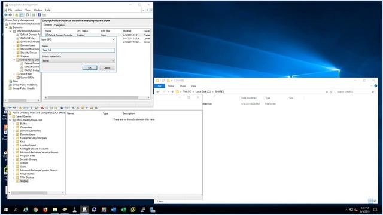The height and width of the screenshot is (215, 383).
Task: Select Group Policy Modeling in tree
Action: [x=25, y=85]
